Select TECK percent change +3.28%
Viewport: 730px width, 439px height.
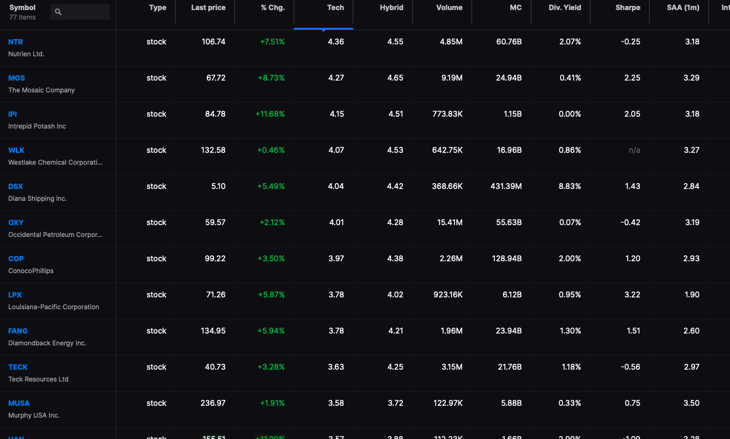click(272, 367)
